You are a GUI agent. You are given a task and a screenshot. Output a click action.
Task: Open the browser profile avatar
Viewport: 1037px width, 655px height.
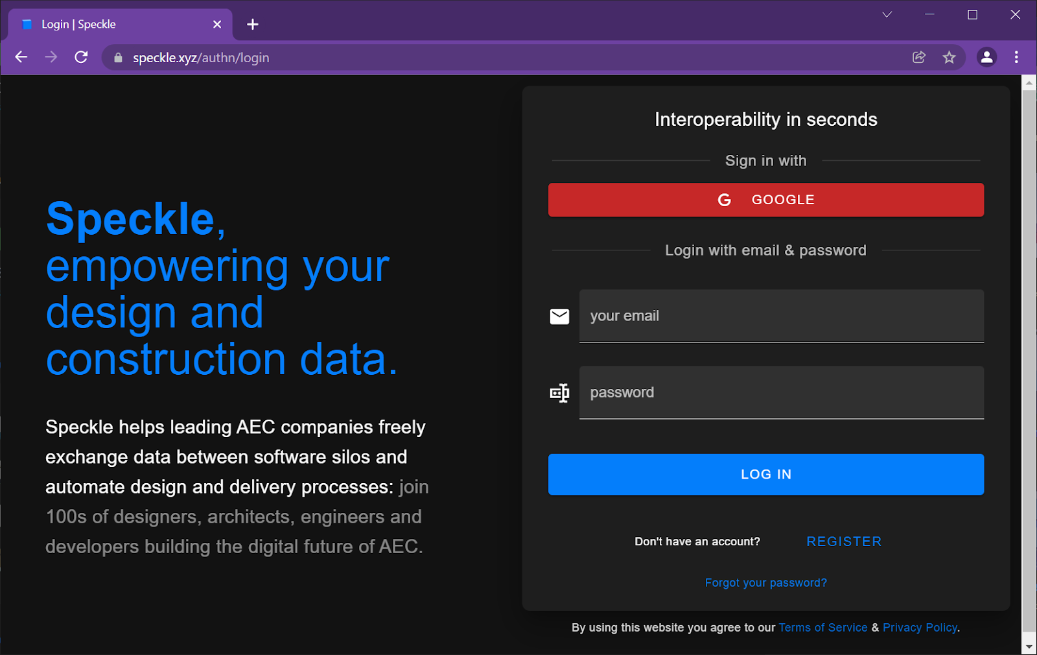[986, 57]
